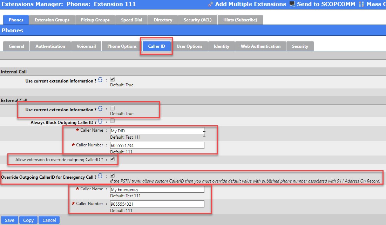Reset Internal Call extension information icon
This screenshot has width=386, height=225.
coord(100,80)
